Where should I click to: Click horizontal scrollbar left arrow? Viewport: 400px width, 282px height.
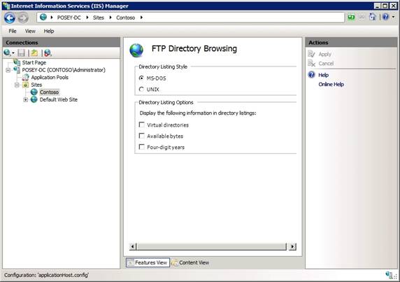point(133,246)
